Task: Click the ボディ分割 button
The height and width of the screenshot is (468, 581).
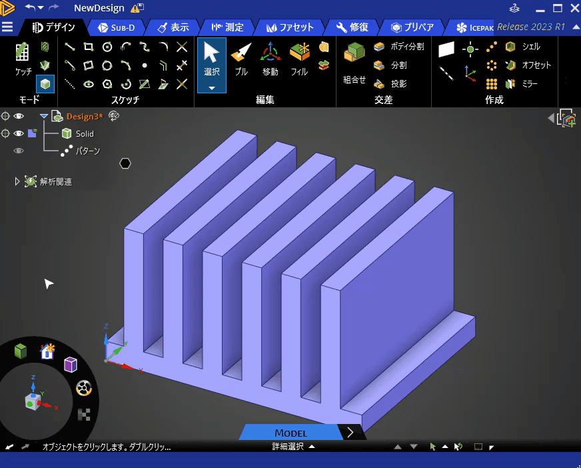Action: [398, 47]
